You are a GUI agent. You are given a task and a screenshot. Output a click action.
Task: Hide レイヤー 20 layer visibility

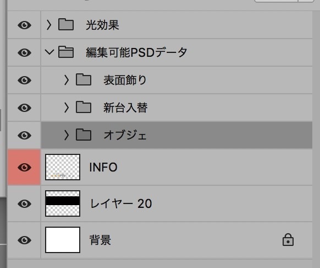point(24,203)
